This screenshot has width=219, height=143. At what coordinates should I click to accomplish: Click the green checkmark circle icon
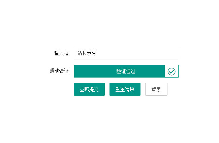171,71
